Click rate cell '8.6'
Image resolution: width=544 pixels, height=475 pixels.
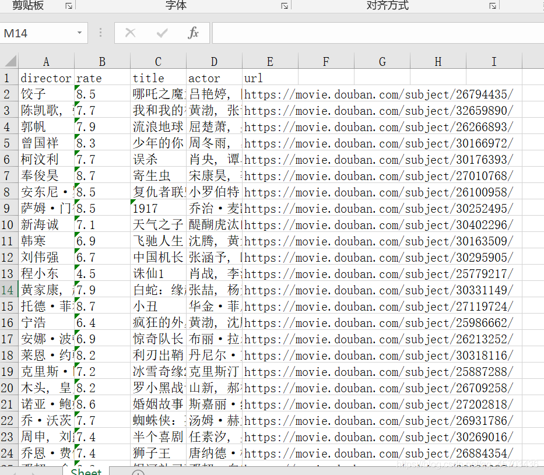coord(102,403)
